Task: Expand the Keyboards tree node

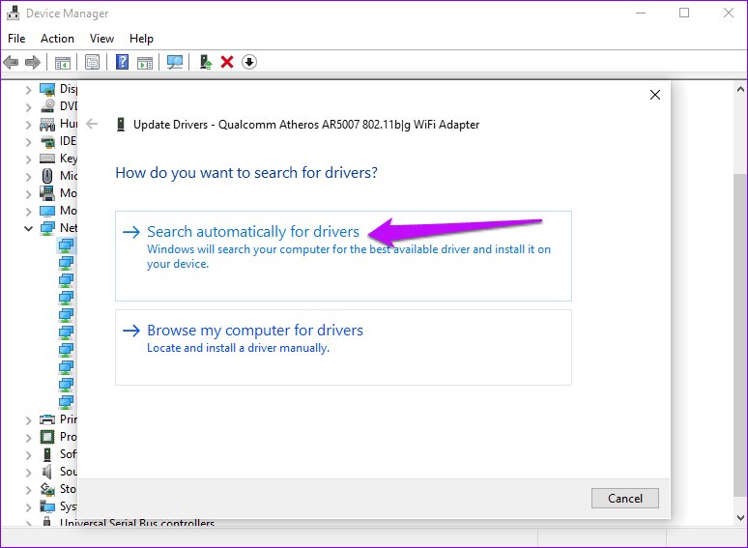Action: [x=29, y=159]
